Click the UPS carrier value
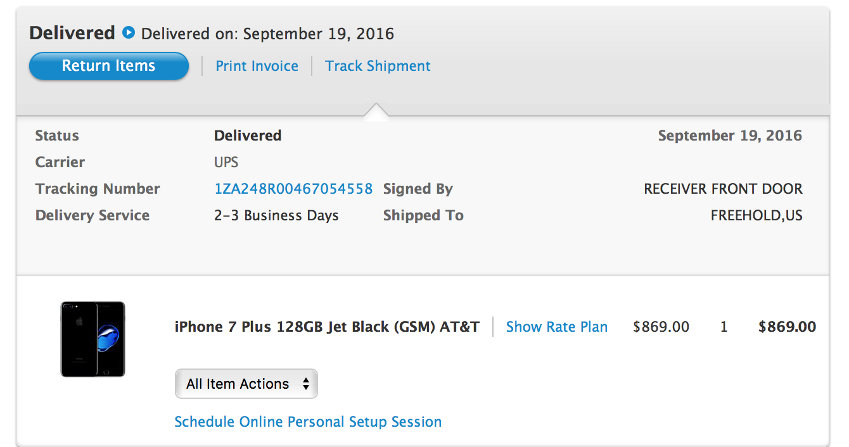 [226, 162]
